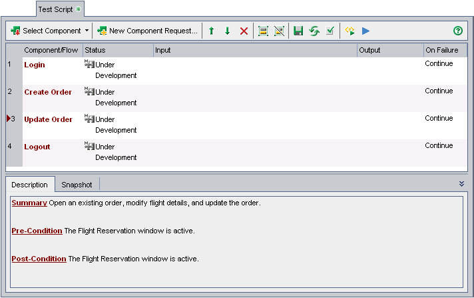Refresh the script using green arrows icon
474x298 pixels.
point(314,31)
